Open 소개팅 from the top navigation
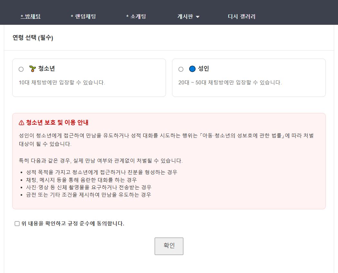 point(136,16)
